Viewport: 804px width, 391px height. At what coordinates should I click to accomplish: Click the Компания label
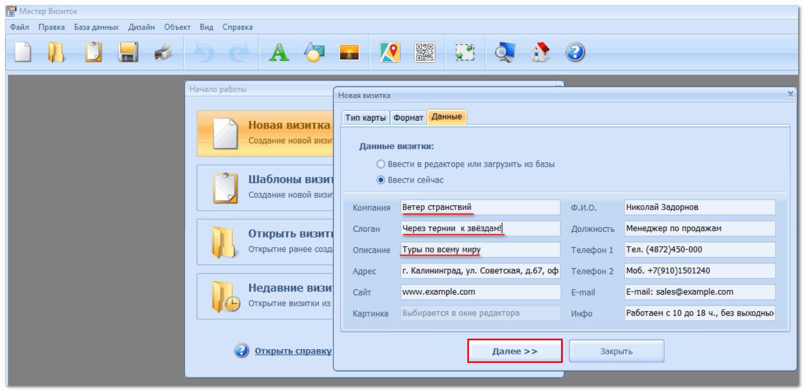coord(372,208)
